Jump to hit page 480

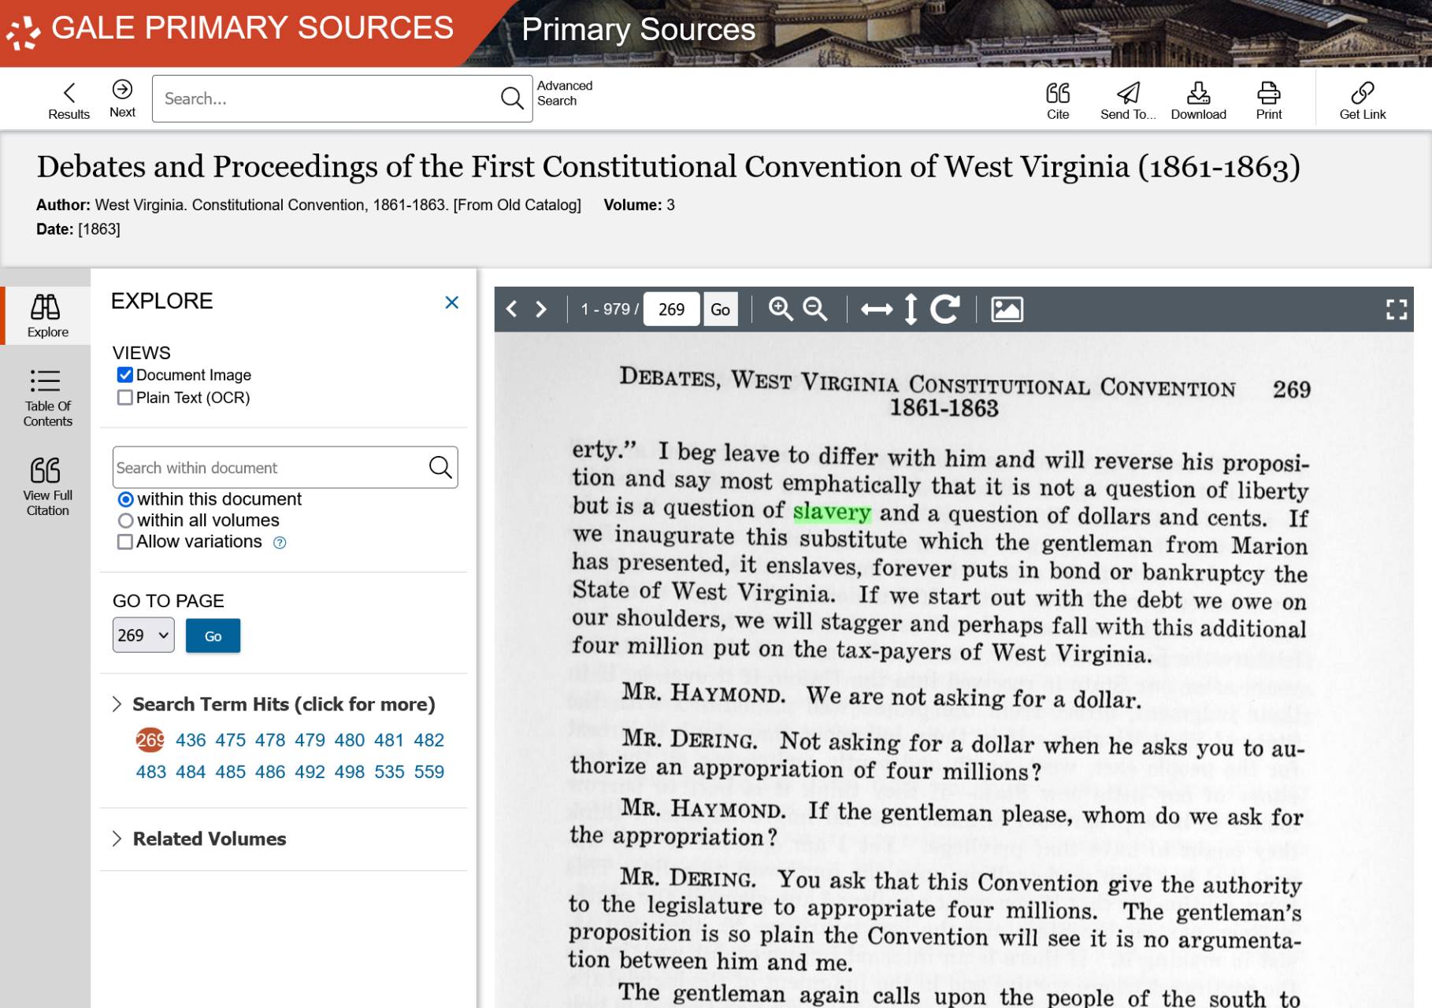(x=350, y=740)
